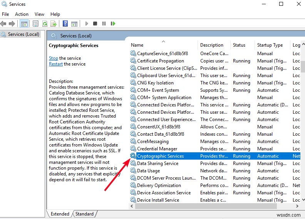305x219 pixels.
Task: Click the horizontal scrollbar right arrow
Action: (x=297, y=206)
